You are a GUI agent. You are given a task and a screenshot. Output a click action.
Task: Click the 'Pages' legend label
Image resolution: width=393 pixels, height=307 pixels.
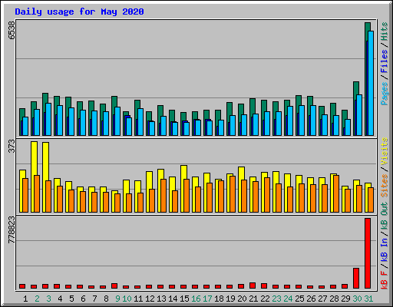coord(384,94)
